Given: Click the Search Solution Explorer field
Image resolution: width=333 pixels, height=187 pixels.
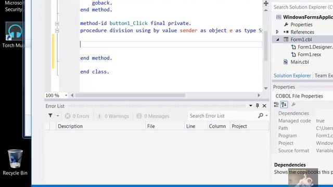Looking at the screenshot, I should pos(303,7).
